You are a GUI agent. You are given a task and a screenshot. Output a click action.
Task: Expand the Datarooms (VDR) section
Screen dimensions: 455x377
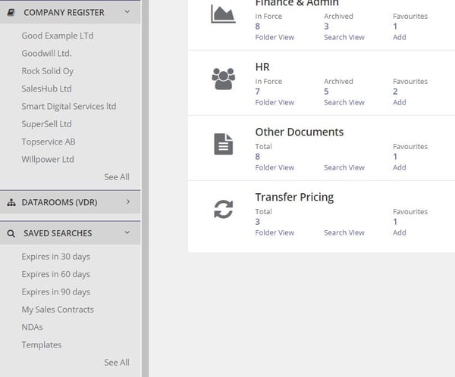click(x=127, y=202)
